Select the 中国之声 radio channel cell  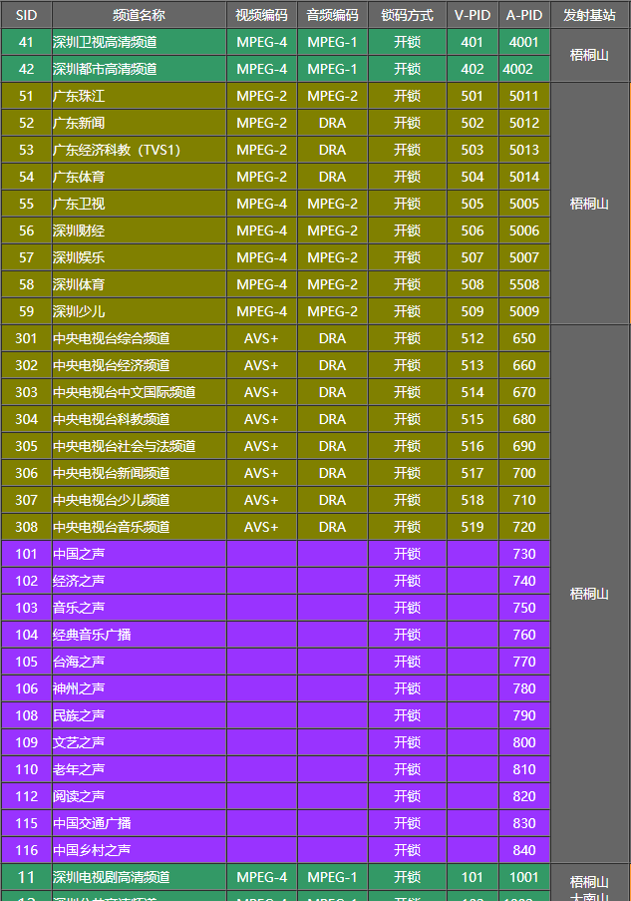point(79,554)
